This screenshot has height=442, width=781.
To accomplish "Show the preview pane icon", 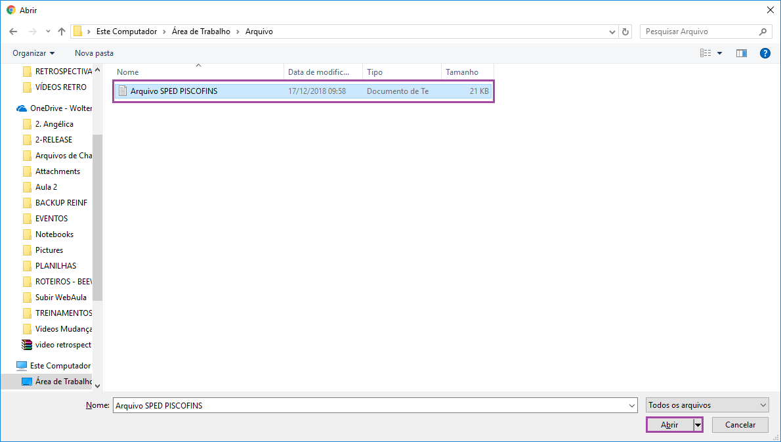I will 742,53.
